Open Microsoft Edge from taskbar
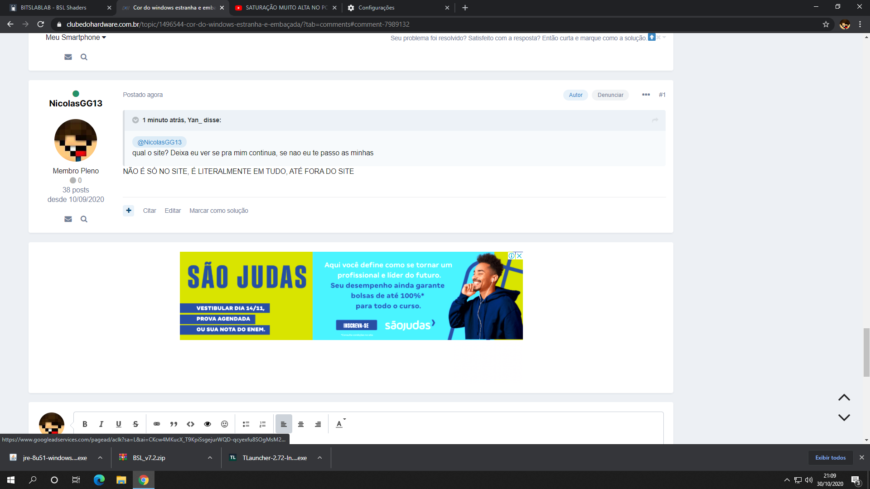Image resolution: width=870 pixels, height=489 pixels. pyautogui.click(x=99, y=480)
